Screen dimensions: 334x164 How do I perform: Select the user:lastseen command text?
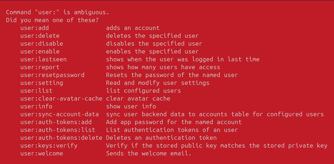coord(44,59)
